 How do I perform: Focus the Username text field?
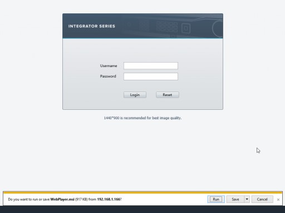(x=151, y=65)
